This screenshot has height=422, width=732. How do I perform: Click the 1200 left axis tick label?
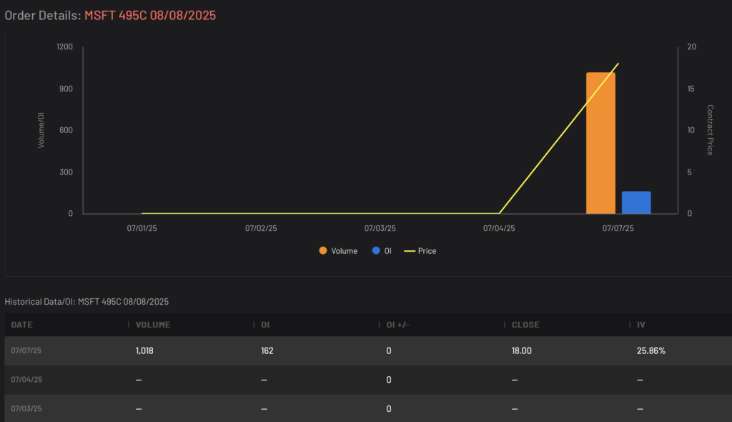[x=65, y=46]
